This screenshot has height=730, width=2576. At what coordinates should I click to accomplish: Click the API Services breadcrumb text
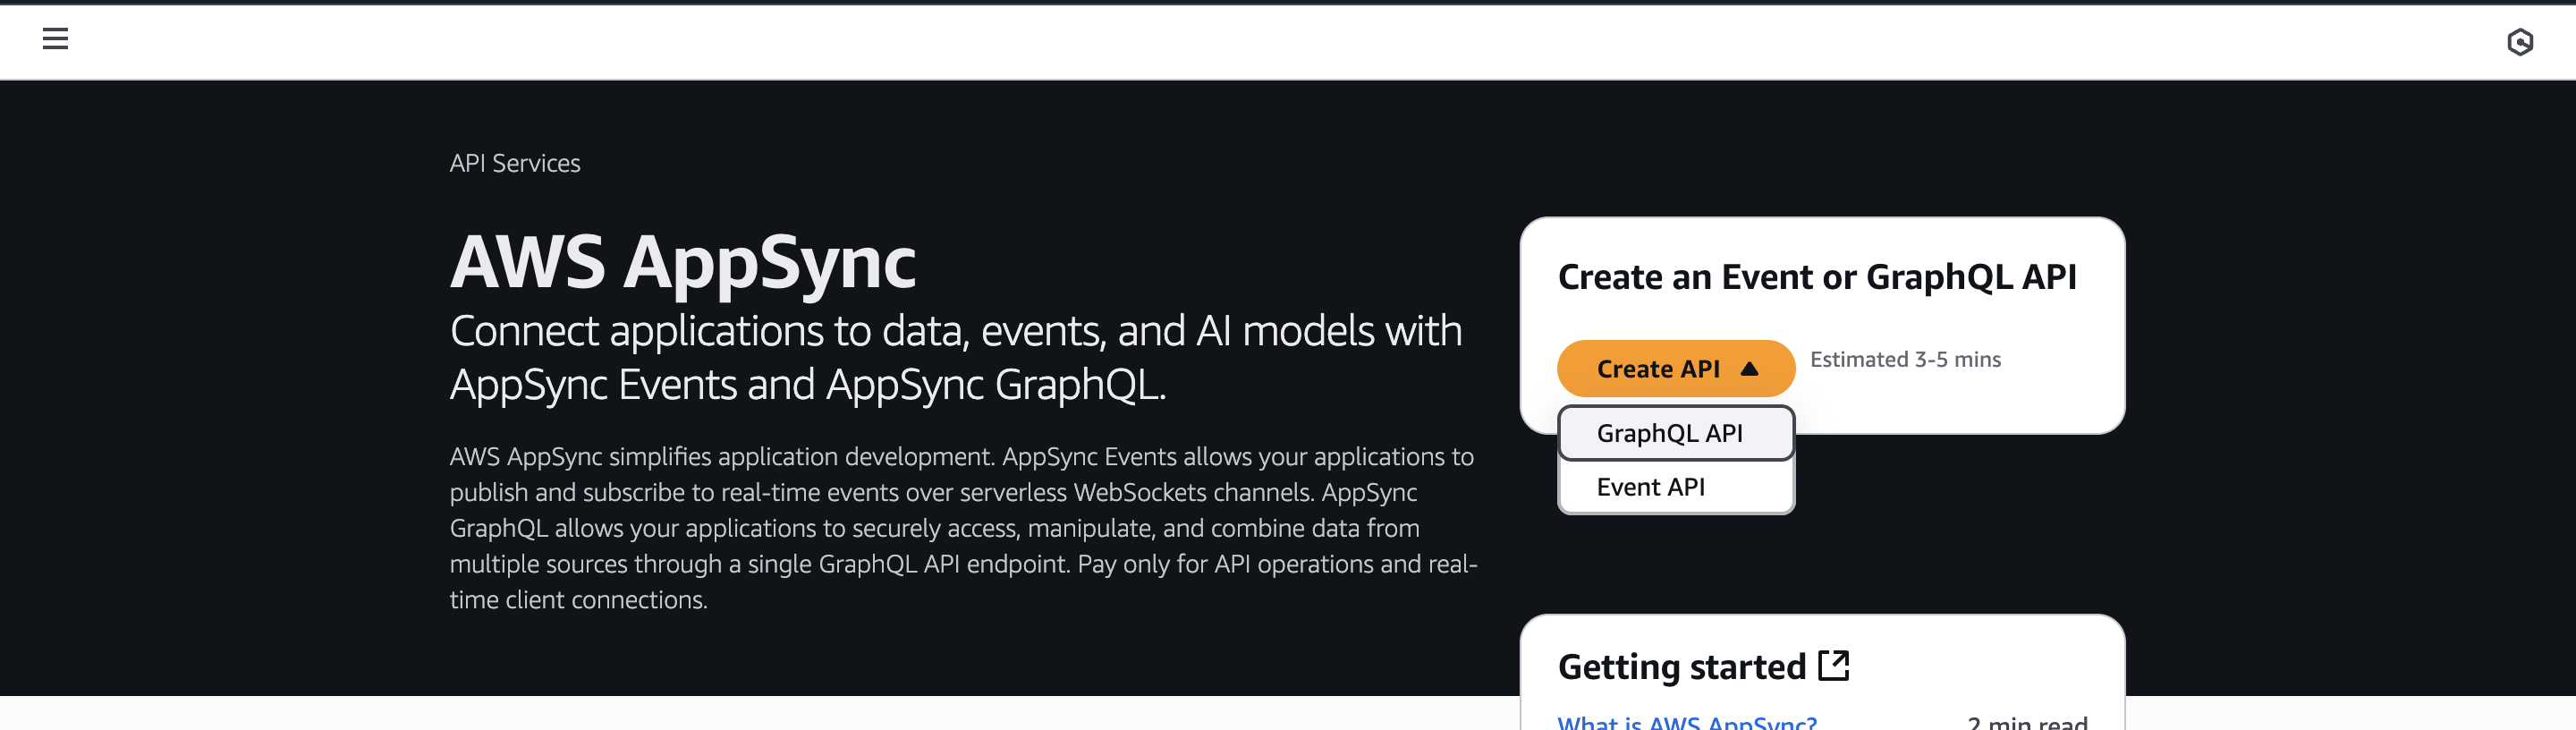(514, 163)
